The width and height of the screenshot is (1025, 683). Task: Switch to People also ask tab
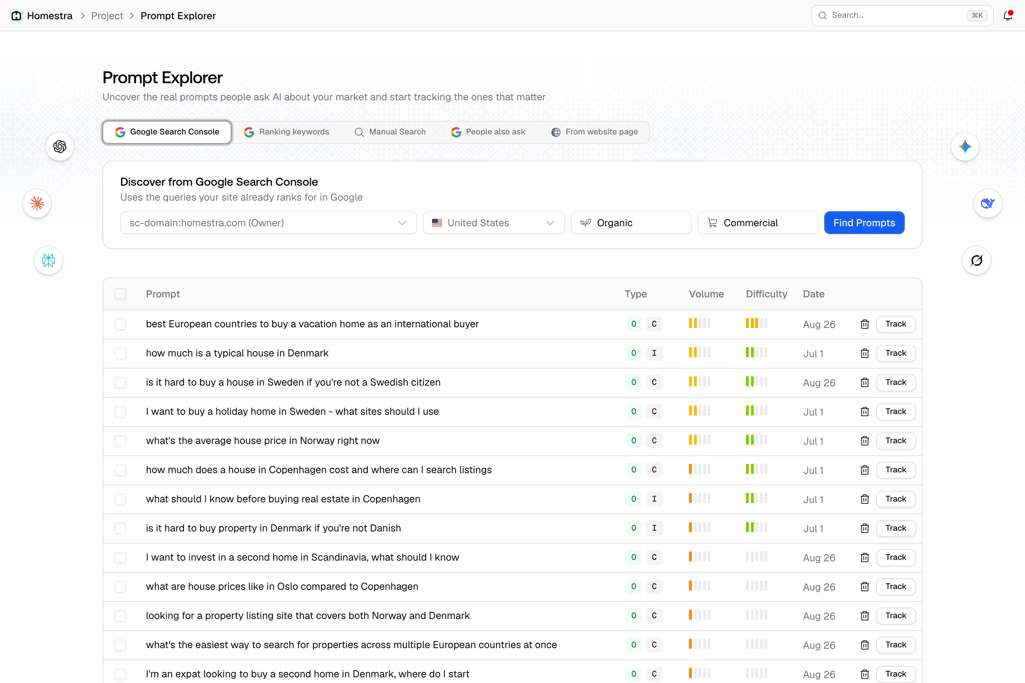488,132
